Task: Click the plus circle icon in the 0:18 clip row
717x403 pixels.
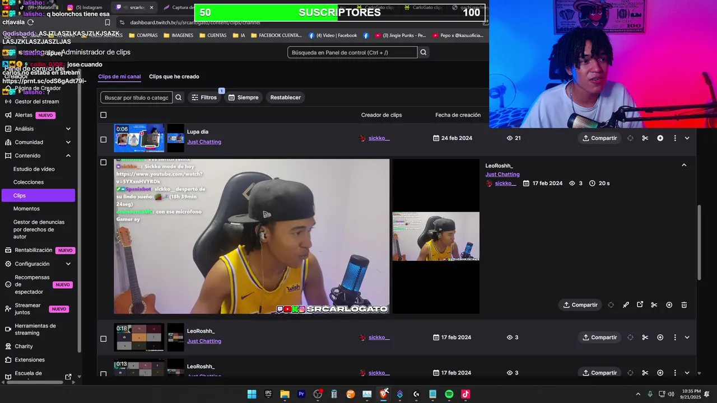Action: pyautogui.click(x=660, y=338)
